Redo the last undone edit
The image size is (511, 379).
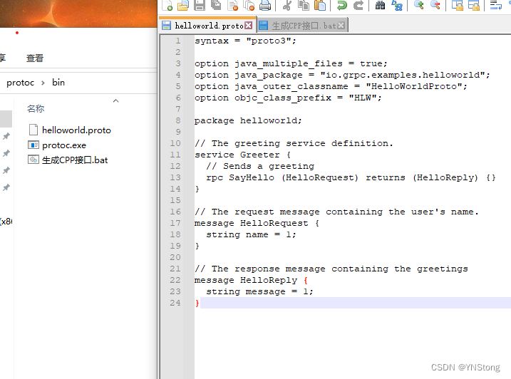(x=358, y=5)
